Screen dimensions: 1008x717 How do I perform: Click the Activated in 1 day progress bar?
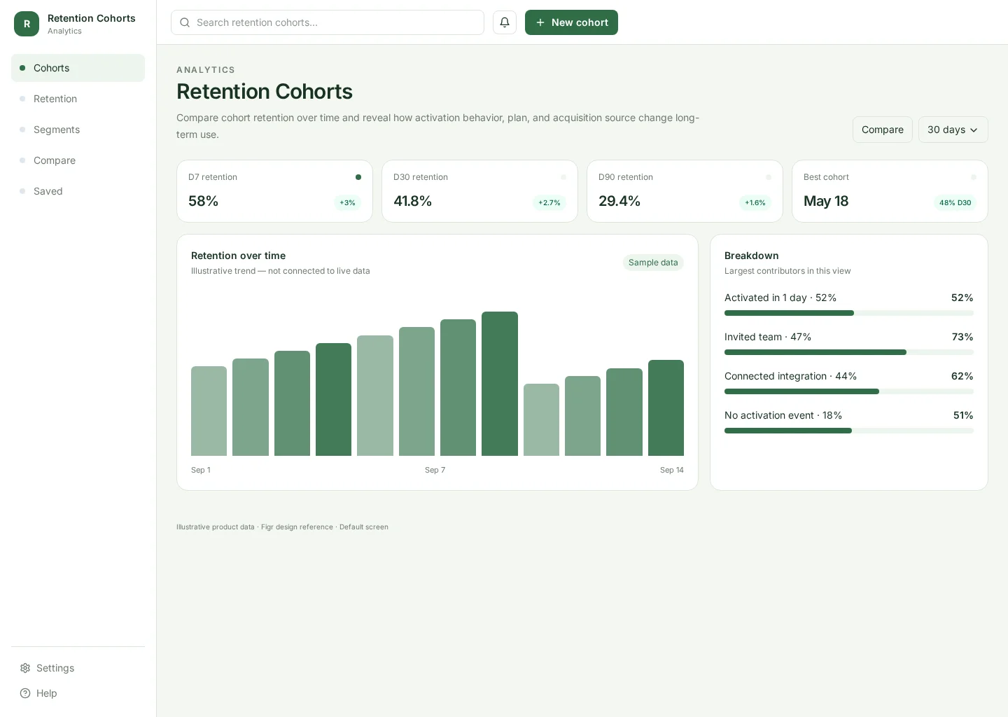pos(848,313)
